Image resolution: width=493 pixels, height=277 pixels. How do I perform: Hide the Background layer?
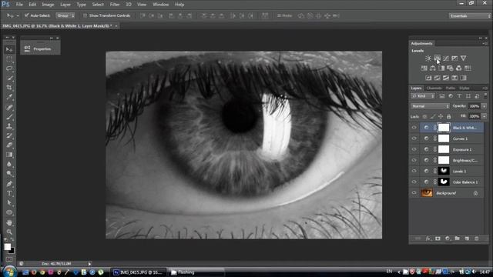414,193
